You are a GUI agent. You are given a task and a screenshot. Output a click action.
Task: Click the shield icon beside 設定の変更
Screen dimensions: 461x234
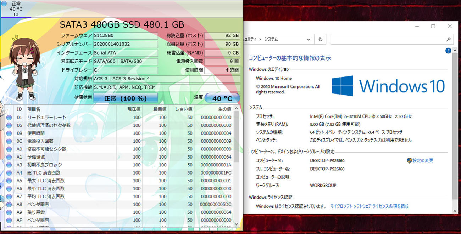click(x=409, y=160)
